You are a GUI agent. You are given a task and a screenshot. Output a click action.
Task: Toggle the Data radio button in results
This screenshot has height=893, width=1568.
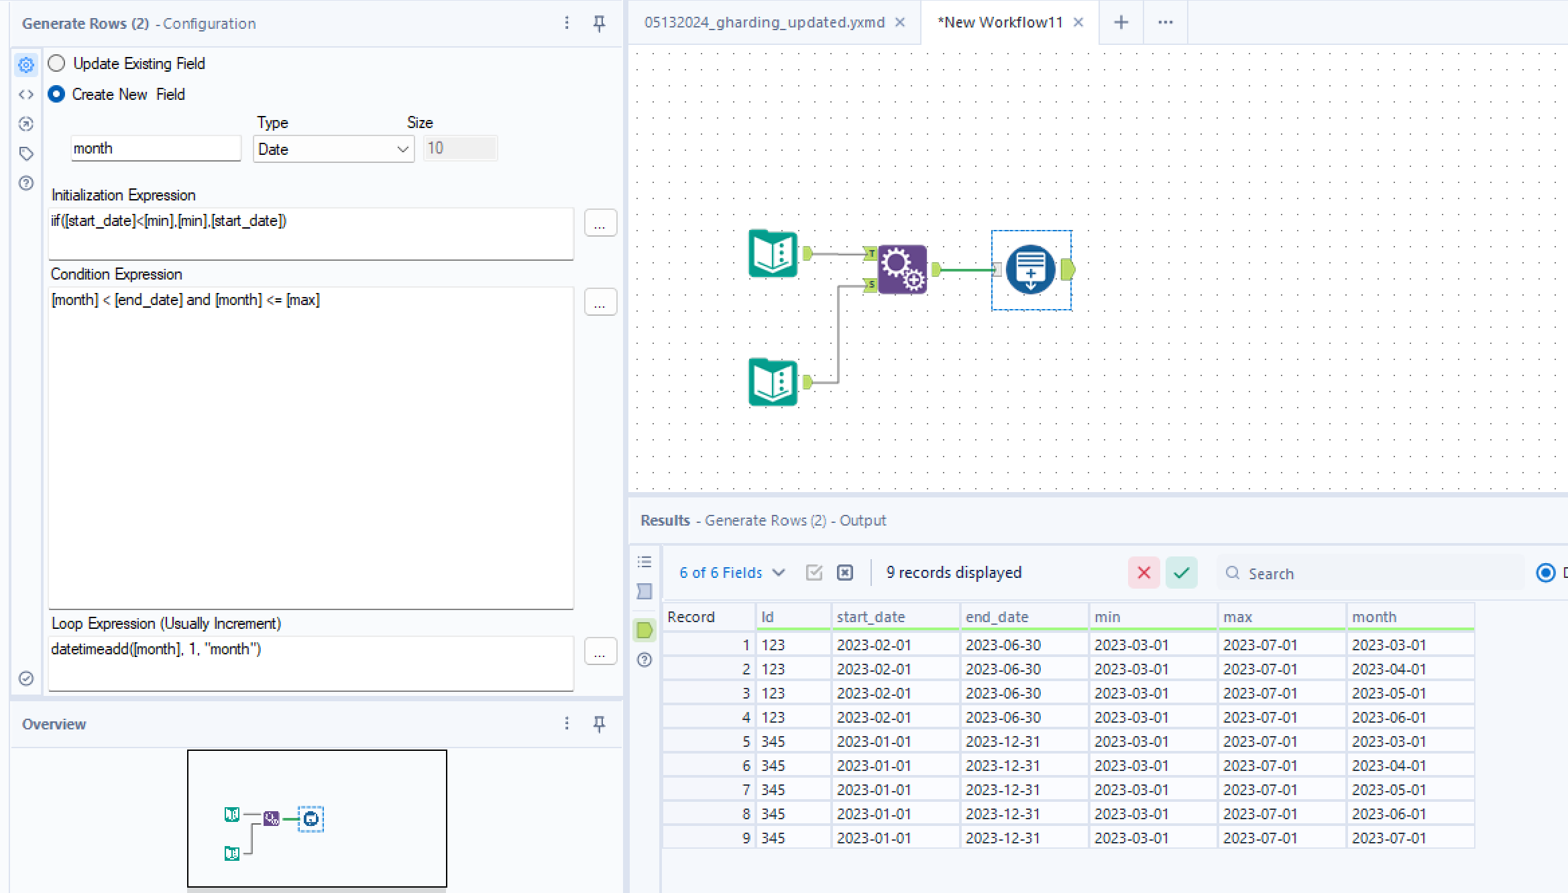click(x=1546, y=573)
